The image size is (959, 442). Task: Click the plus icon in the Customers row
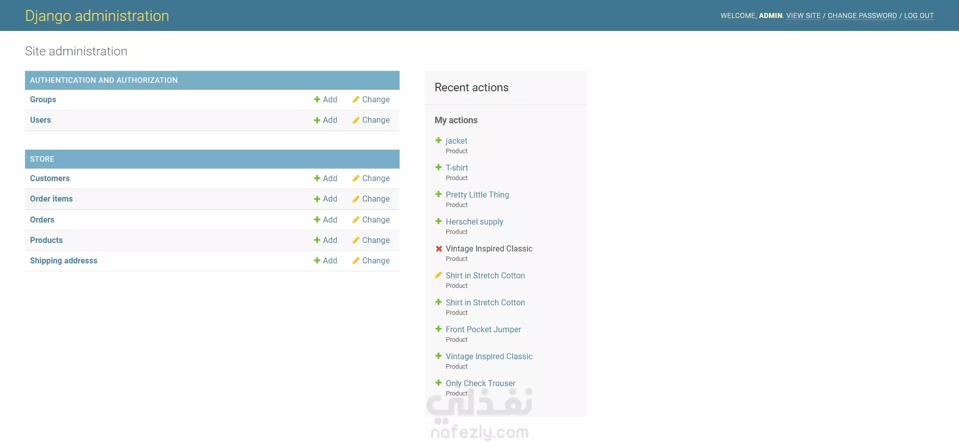point(317,178)
